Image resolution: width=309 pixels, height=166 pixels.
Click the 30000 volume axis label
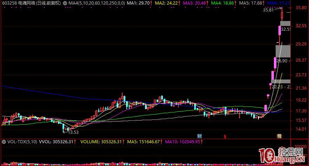[x=301, y=146]
